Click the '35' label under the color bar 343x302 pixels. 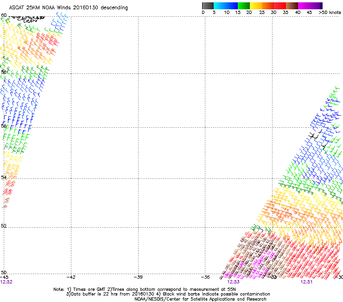coord(286,12)
